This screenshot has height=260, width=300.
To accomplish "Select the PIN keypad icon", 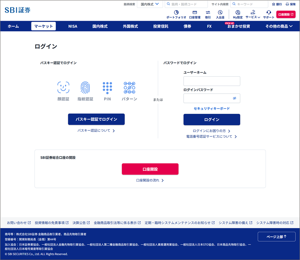I will (107, 88).
